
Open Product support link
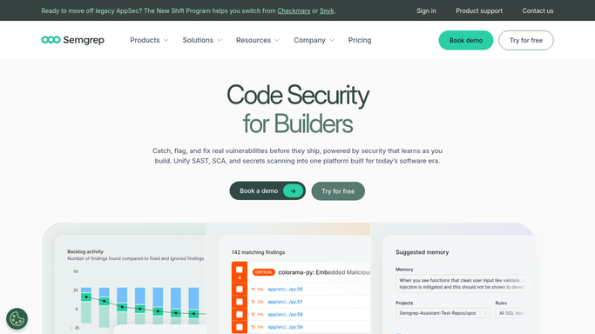click(479, 10)
